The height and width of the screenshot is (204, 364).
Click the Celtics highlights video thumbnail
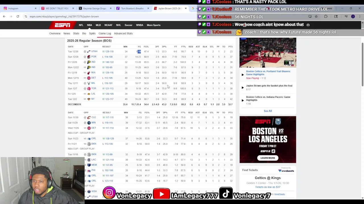(x=268, y=53)
